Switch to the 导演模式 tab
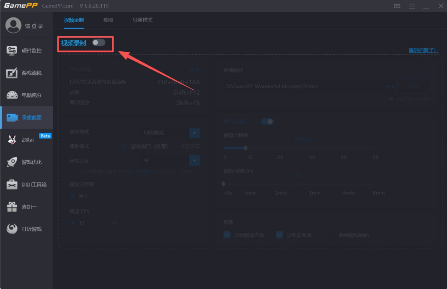Image resolution: width=447 pixels, height=289 pixels. pyautogui.click(x=143, y=20)
